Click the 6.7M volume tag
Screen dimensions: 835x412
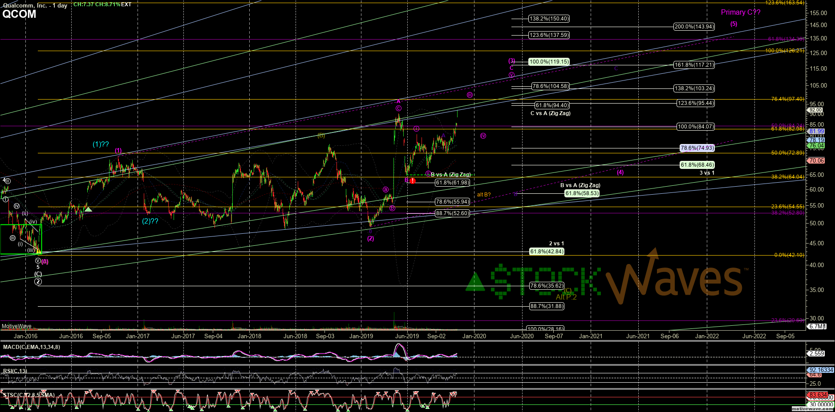tap(816, 326)
